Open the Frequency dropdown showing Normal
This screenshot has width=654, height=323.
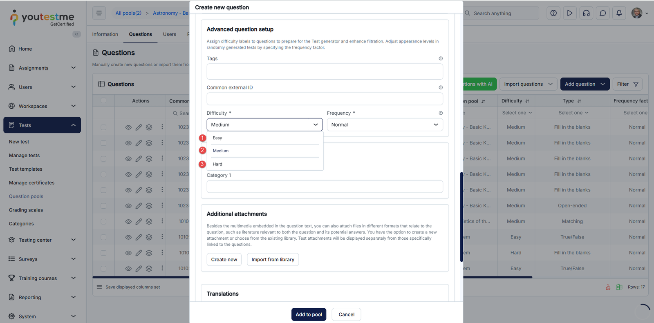point(385,125)
